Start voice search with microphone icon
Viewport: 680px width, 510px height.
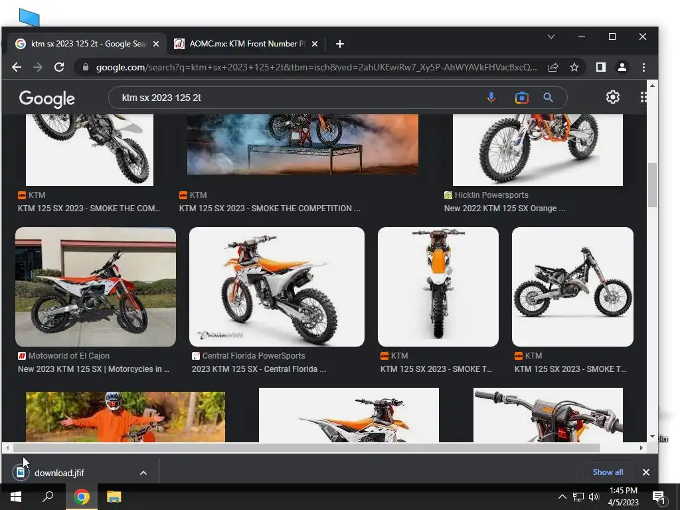click(x=491, y=98)
